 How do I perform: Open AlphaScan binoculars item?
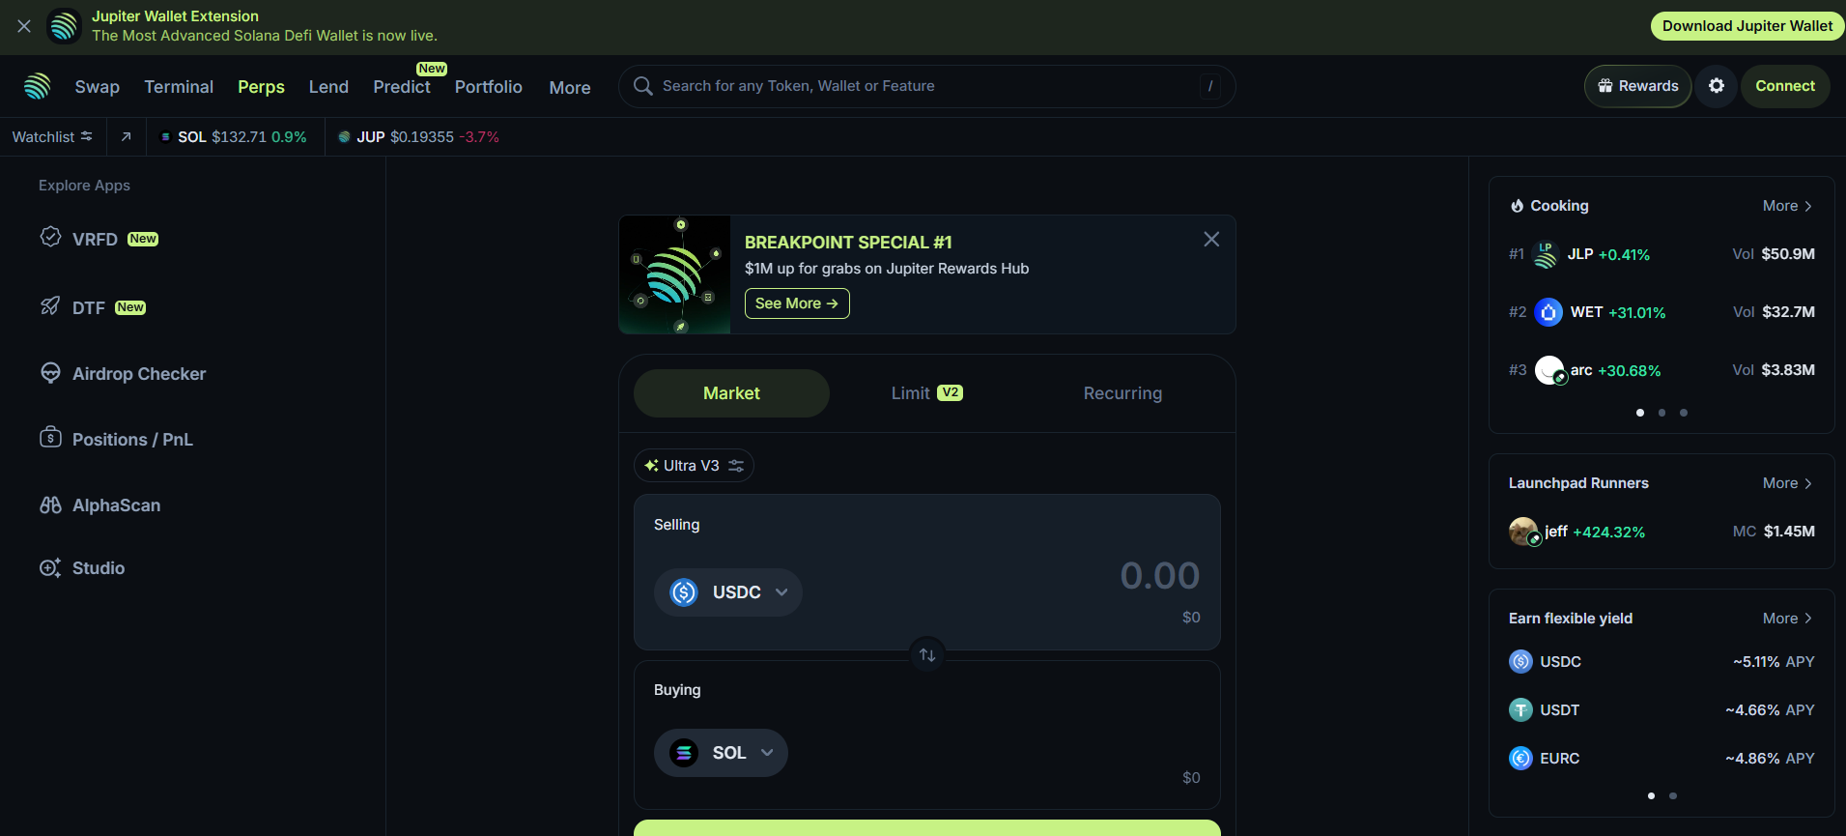[116, 505]
